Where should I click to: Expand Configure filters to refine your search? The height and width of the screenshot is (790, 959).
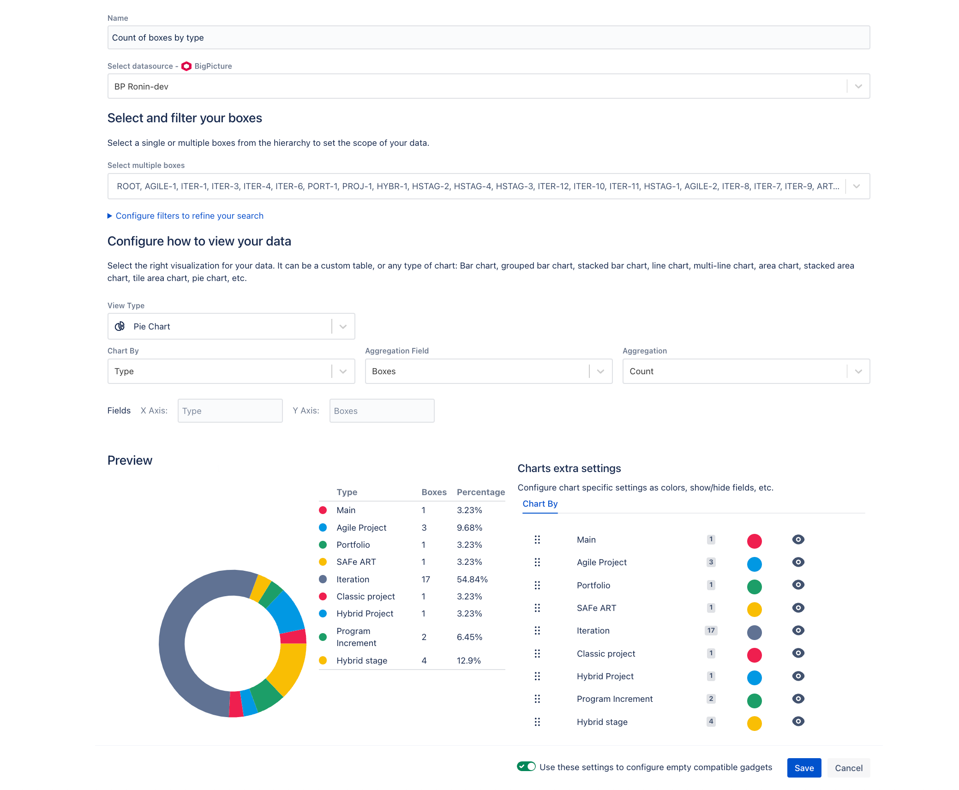(x=190, y=215)
